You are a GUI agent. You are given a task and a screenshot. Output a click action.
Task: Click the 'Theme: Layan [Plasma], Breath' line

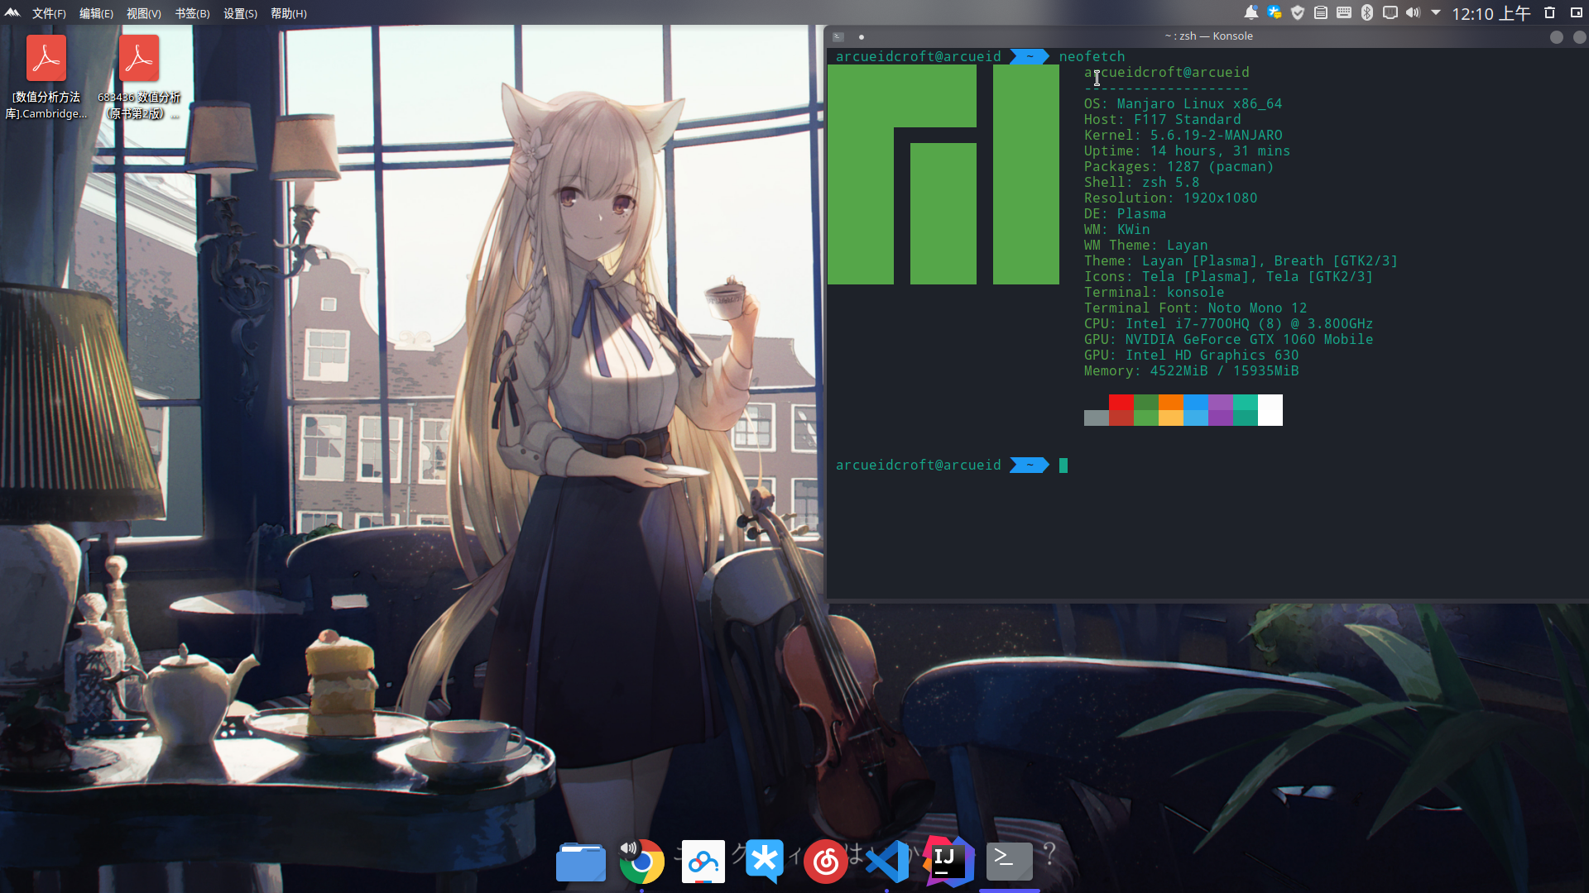1241,260
